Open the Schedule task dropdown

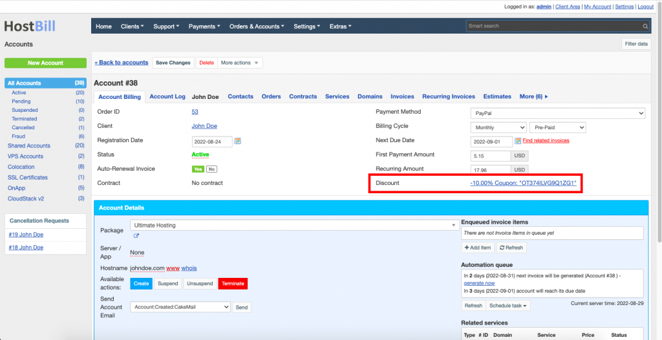[x=508, y=306]
